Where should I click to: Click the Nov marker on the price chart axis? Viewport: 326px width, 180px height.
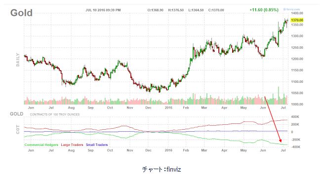point(130,108)
